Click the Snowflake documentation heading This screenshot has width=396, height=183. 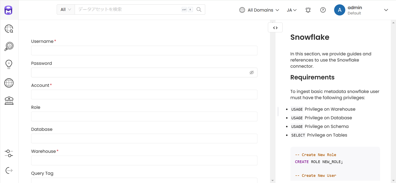coord(310,37)
